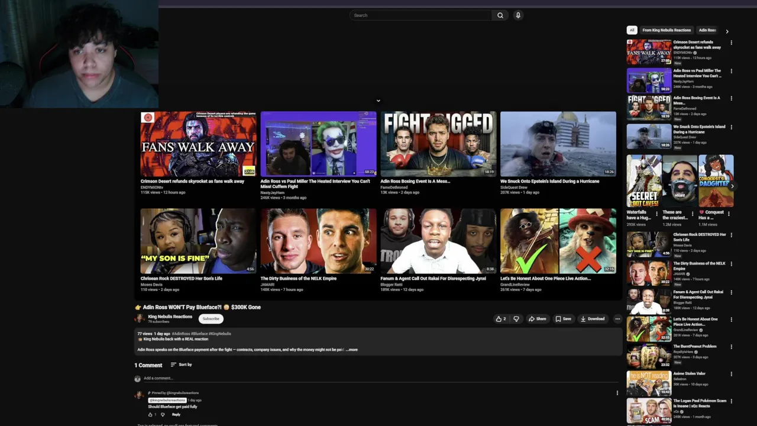Open options for sidebar Adin Ross Boxing Event
The image size is (757, 426).
732,98
